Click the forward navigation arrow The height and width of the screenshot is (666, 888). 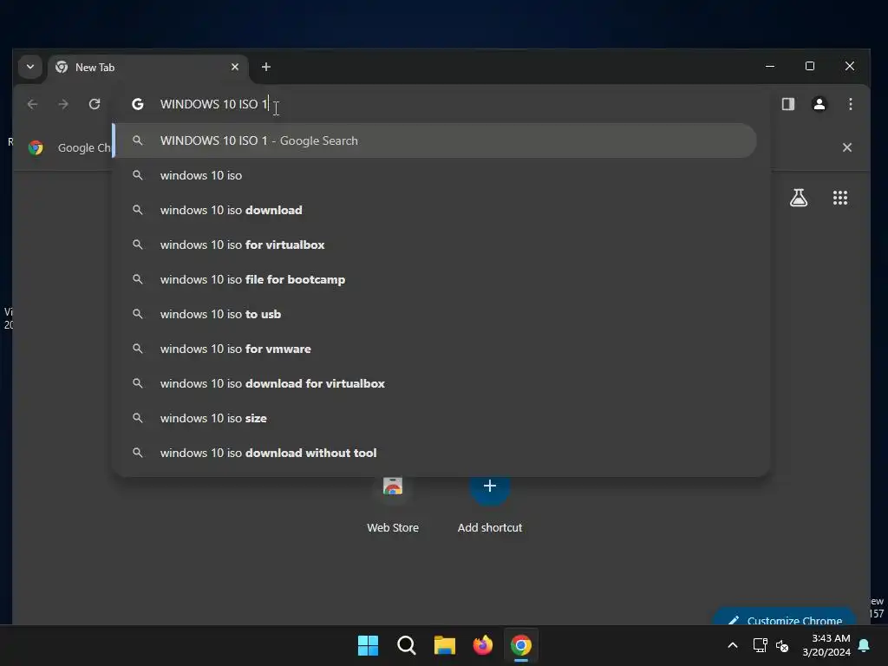(x=63, y=104)
